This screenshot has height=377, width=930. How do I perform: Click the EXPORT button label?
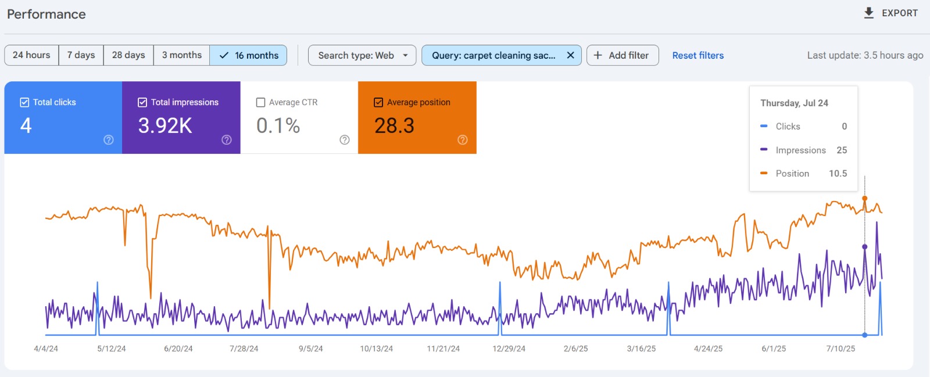tap(899, 13)
